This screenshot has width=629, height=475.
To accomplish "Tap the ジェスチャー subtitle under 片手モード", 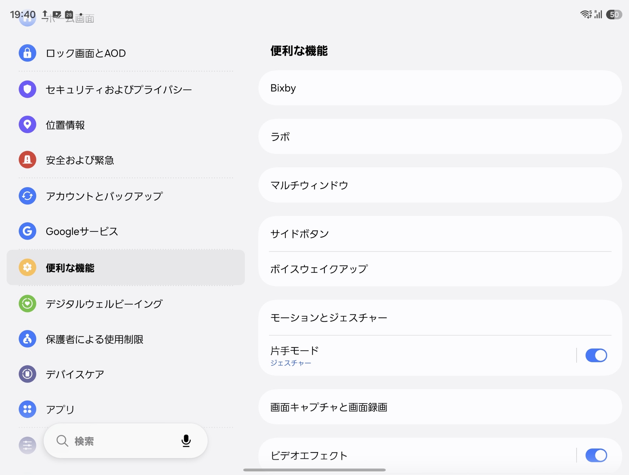I will tap(291, 363).
